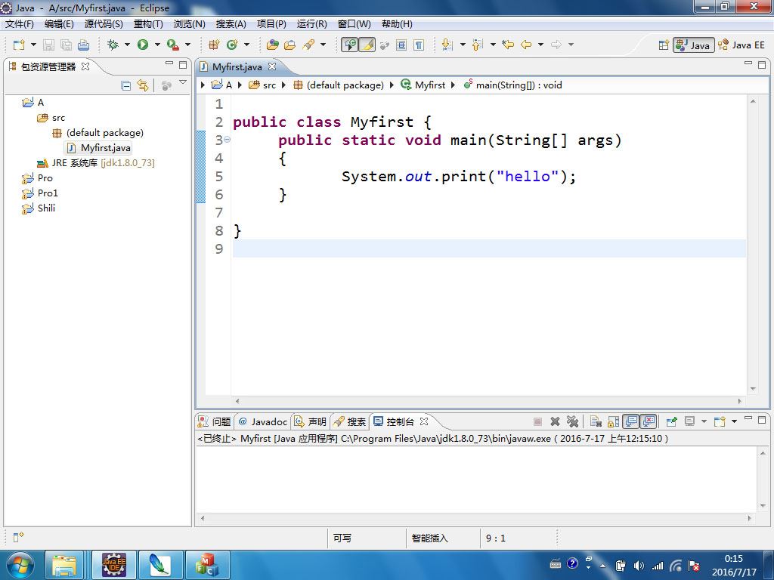The image size is (774, 580).
Task: Click the volume icon in the system tray
Action: pyautogui.click(x=639, y=566)
